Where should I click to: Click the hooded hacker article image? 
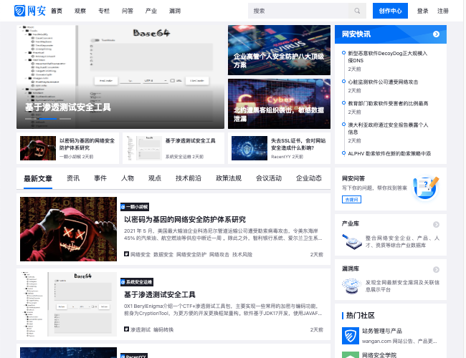(68, 229)
